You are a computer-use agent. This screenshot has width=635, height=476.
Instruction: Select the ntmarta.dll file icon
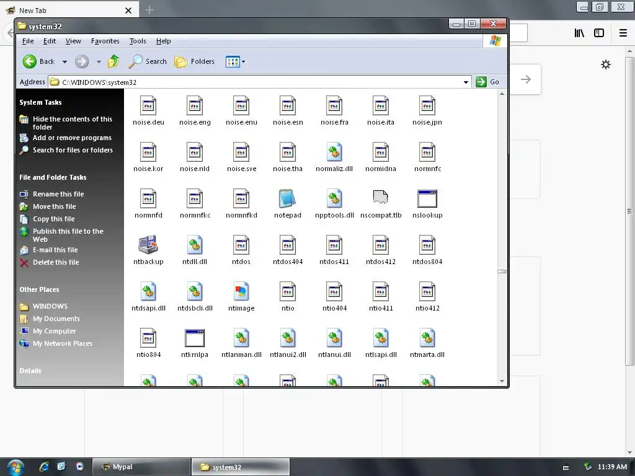(x=427, y=338)
